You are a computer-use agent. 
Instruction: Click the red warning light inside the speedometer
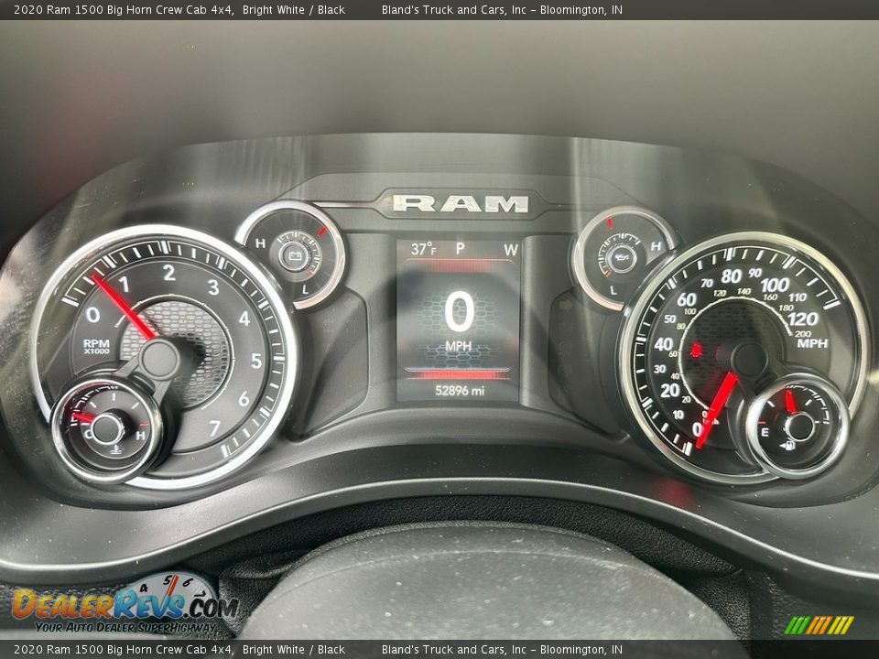tap(696, 351)
